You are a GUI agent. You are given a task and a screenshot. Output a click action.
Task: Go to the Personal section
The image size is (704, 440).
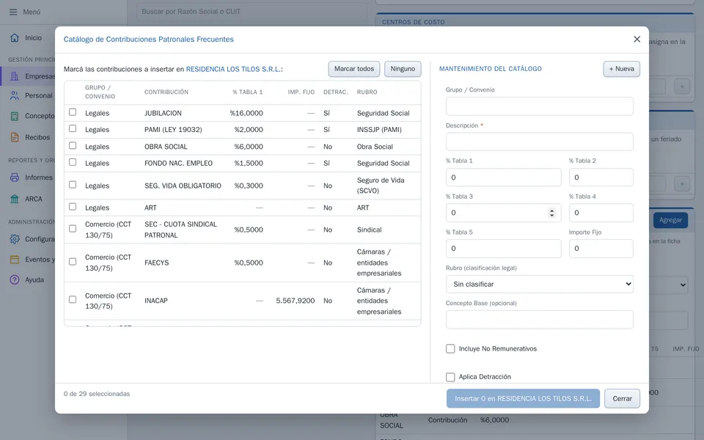[x=39, y=95]
